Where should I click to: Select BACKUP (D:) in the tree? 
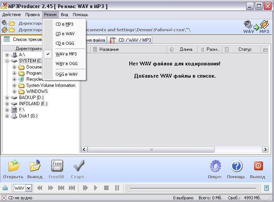31,98
